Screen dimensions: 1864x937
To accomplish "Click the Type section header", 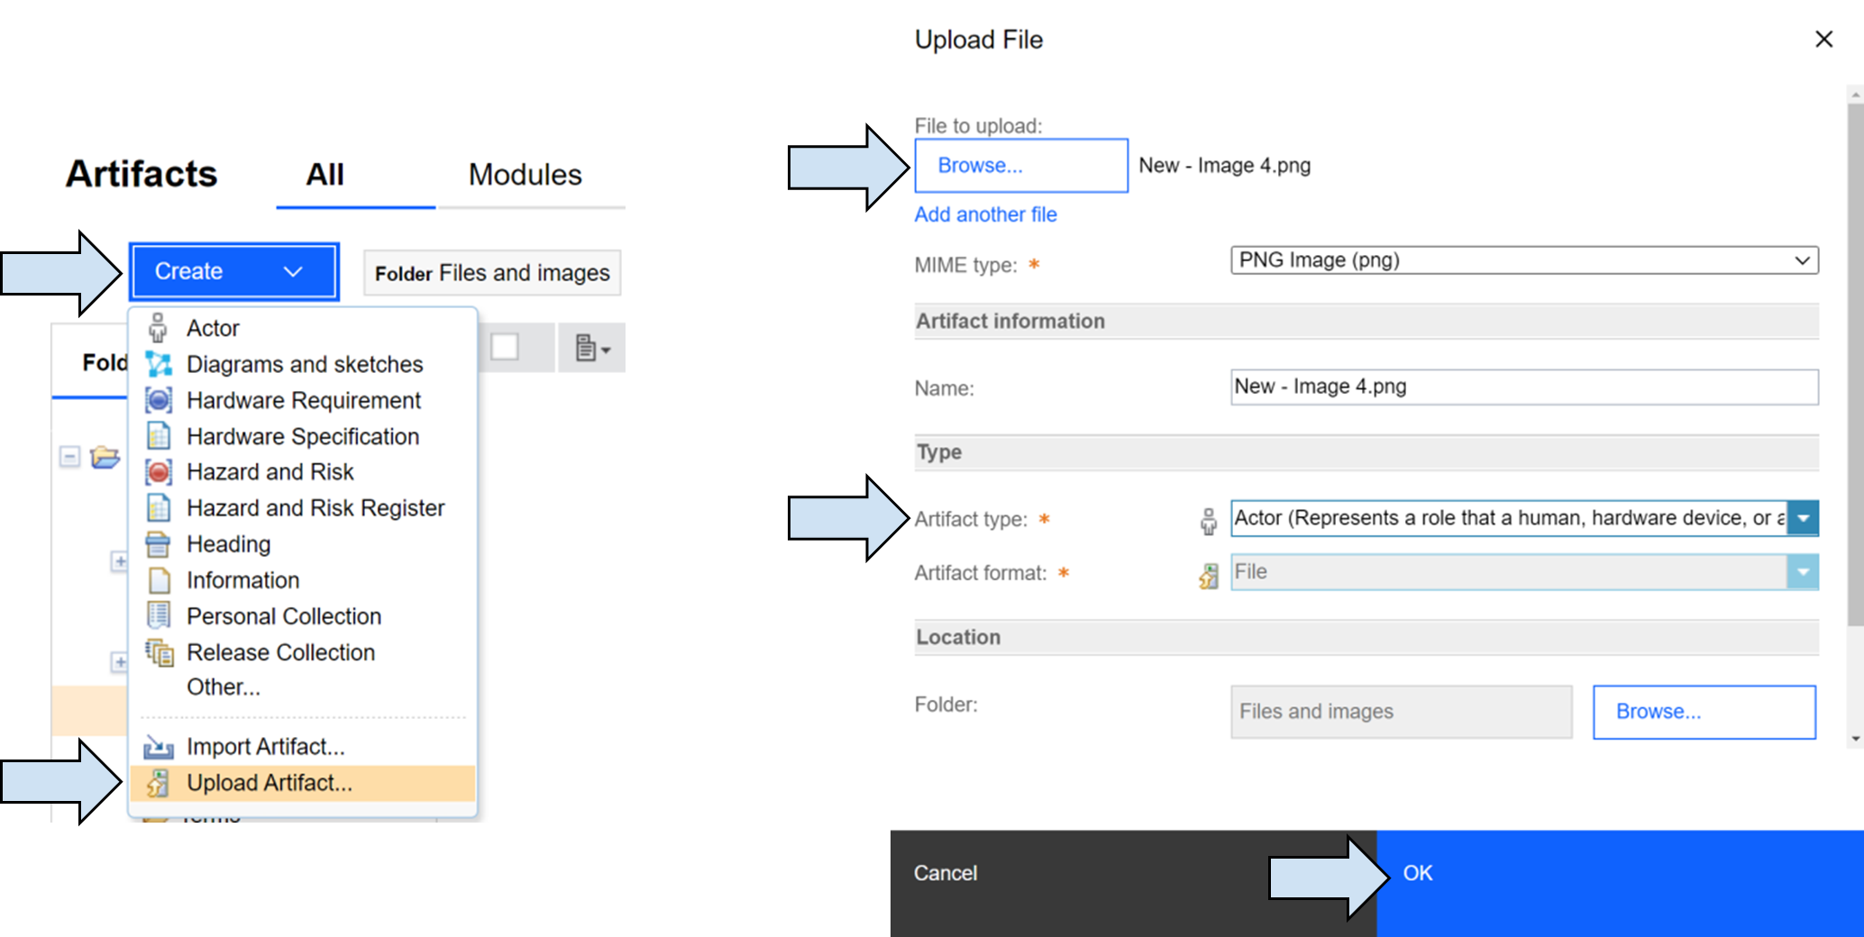I will tap(1366, 452).
